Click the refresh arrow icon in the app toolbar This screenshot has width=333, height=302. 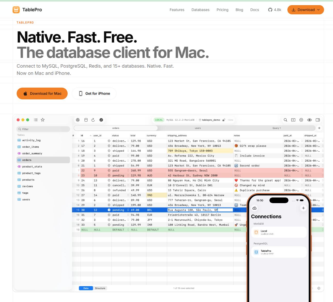click(93, 120)
